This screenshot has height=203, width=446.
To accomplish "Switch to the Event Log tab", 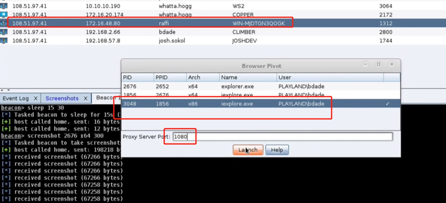I will point(16,98).
